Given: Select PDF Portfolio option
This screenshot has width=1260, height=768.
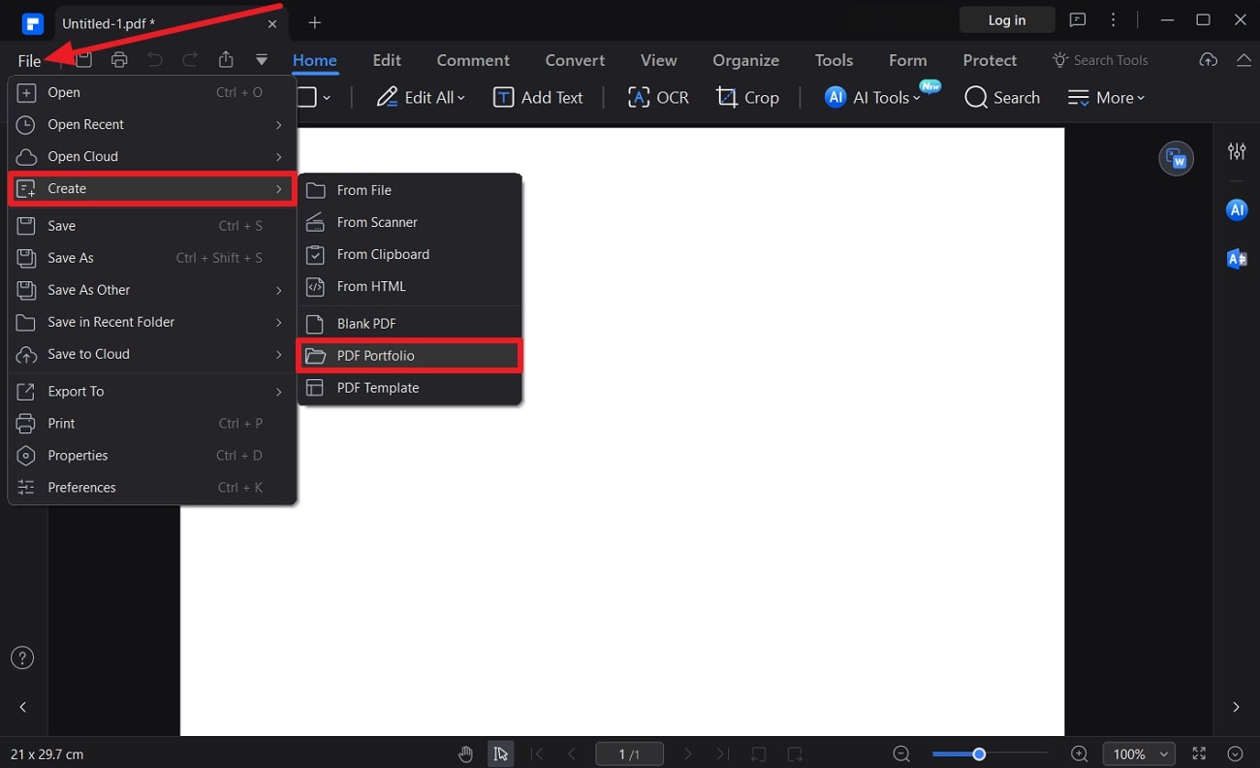Looking at the screenshot, I should pyautogui.click(x=410, y=355).
